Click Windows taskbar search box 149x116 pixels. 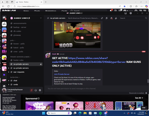(x=59, y=113)
